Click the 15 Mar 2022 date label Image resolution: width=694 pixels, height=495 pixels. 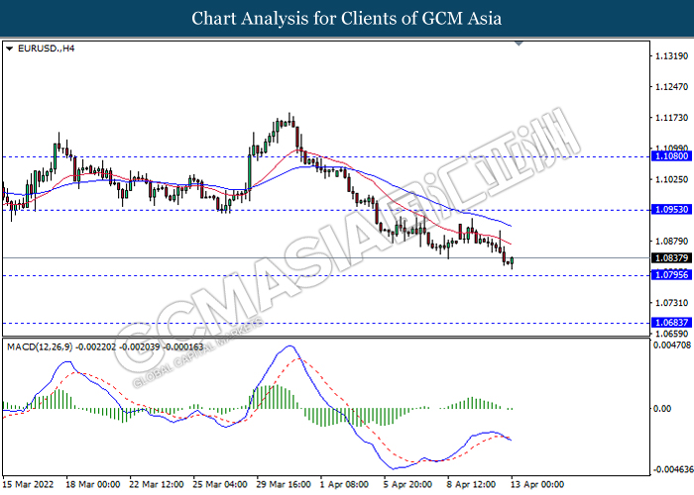click(29, 484)
